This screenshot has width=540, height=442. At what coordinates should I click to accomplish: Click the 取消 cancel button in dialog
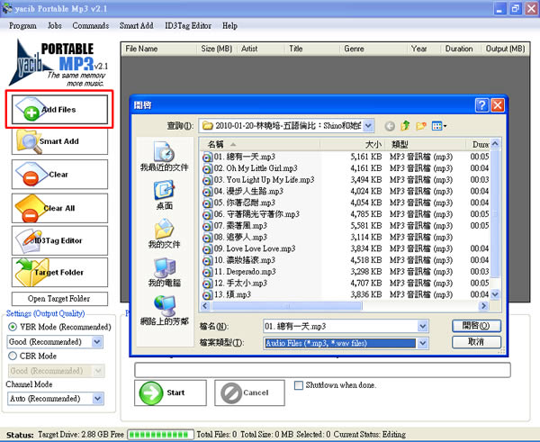[476, 342]
